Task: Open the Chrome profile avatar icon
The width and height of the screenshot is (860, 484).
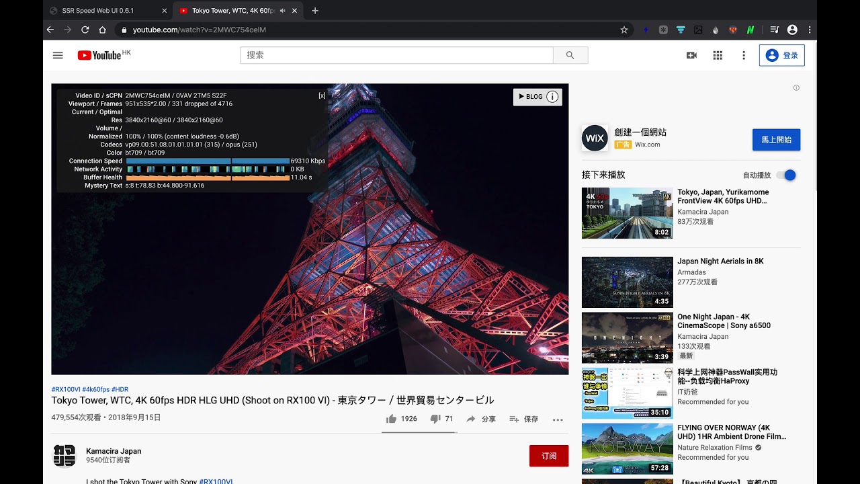Action: click(x=792, y=30)
